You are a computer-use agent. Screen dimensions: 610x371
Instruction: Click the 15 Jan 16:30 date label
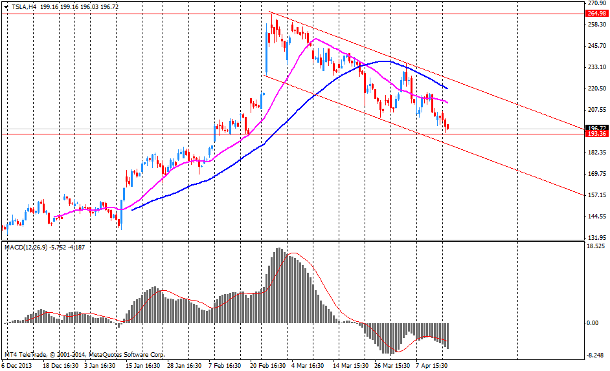pyautogui.click(x=142, y=366)
